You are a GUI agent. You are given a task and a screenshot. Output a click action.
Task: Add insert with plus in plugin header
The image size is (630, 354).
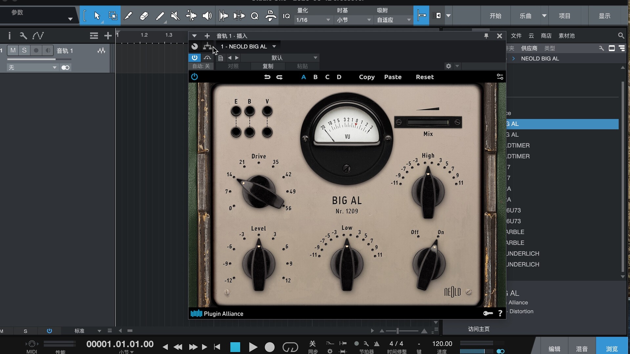click(x=207, y=36)
